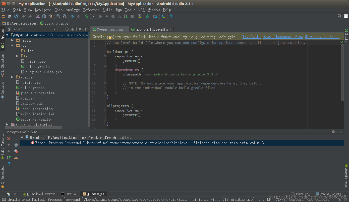The image size is (349, 202).
Task: Click the Paste toolbar icon
Action: 50,16
